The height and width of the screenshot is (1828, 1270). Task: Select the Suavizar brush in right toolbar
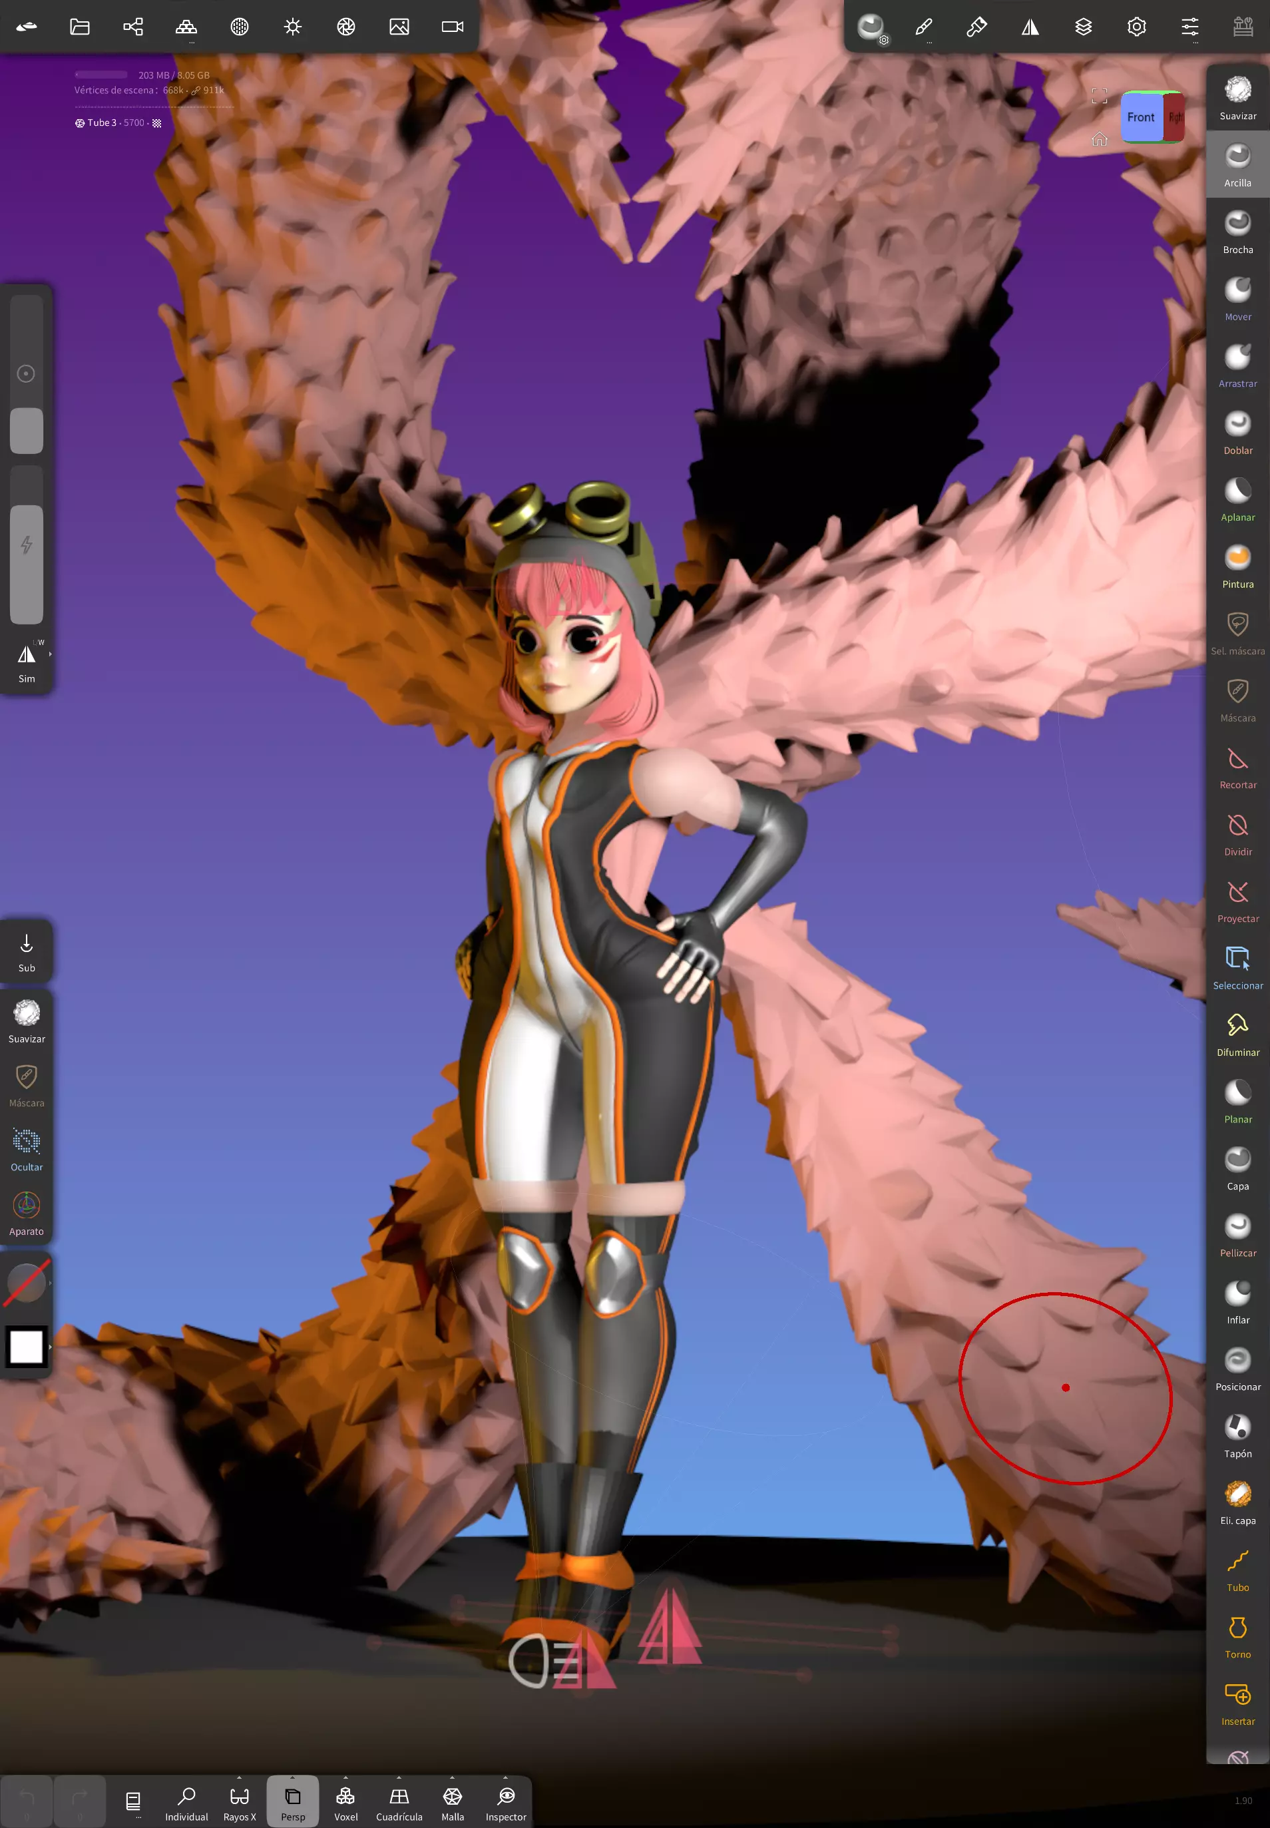click(x=1237, y=98)
